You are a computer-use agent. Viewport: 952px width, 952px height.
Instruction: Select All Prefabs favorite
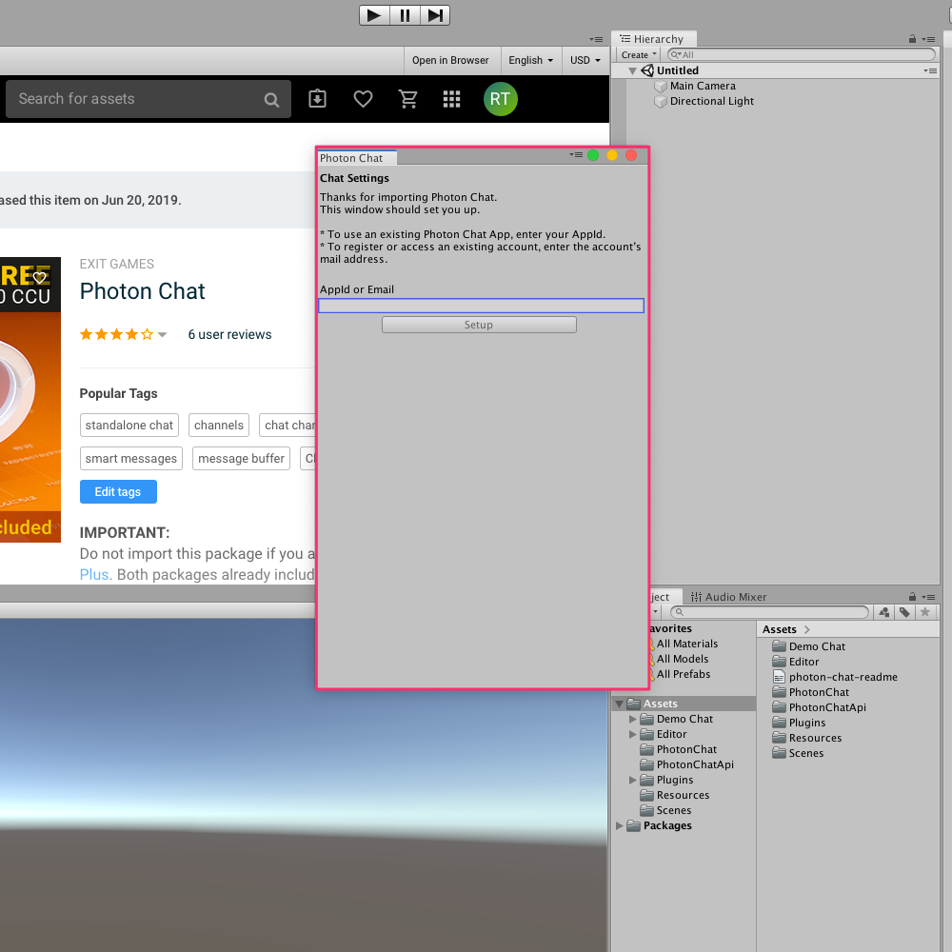[682, 674]
